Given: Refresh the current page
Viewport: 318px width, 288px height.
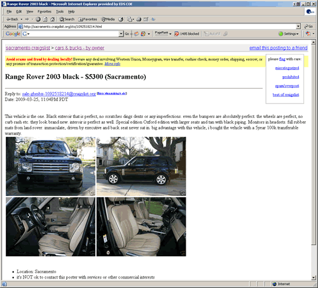Looking at the screenshot, I should [x=45, y=19].
